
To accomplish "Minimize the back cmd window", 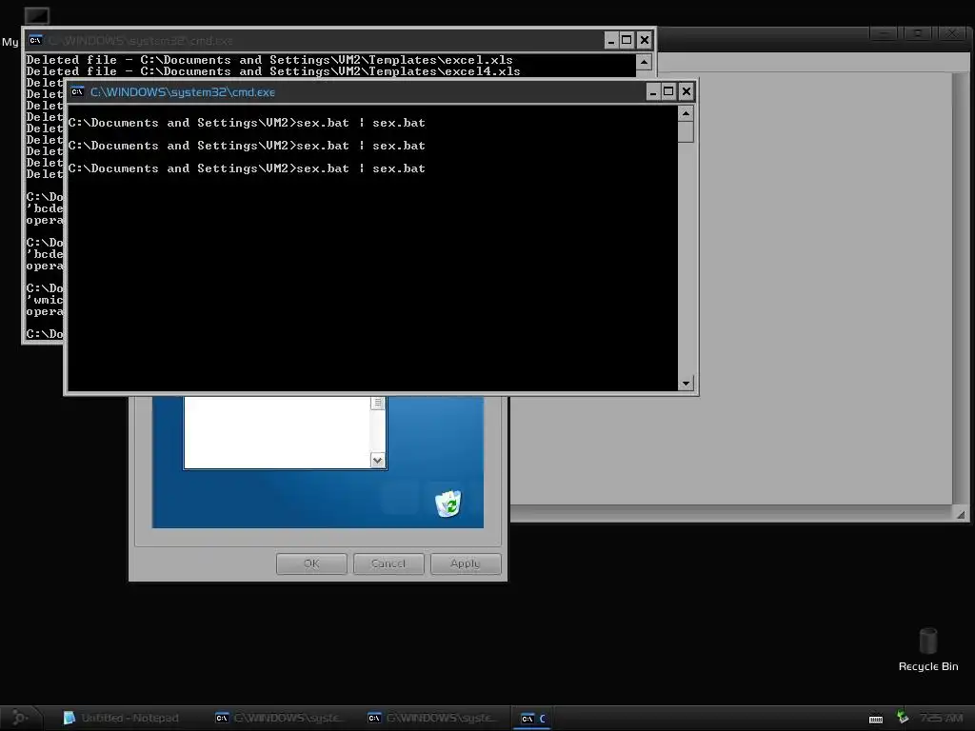I will coord(611,40).
